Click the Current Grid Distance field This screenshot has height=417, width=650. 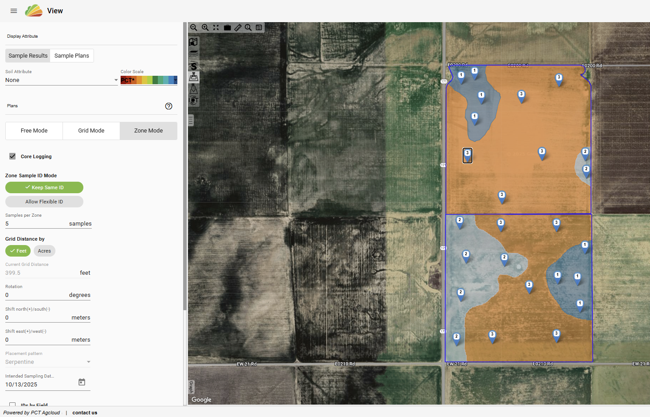coord(48,273)
